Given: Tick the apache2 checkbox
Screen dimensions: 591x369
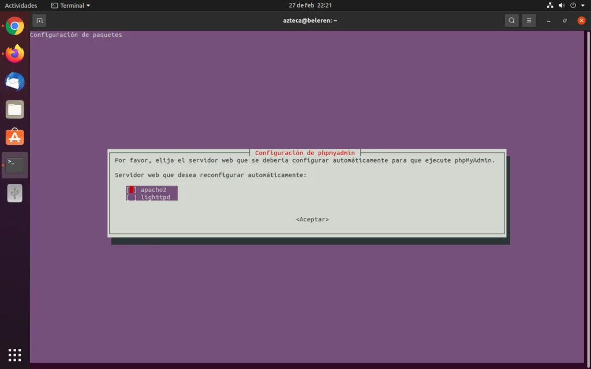Looking at the screenshot, I should click(131, 190).
